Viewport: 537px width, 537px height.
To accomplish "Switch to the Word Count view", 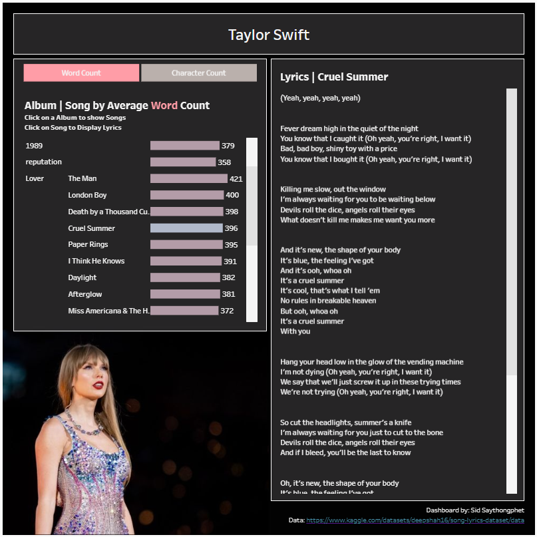I will [x=81, y=73].
